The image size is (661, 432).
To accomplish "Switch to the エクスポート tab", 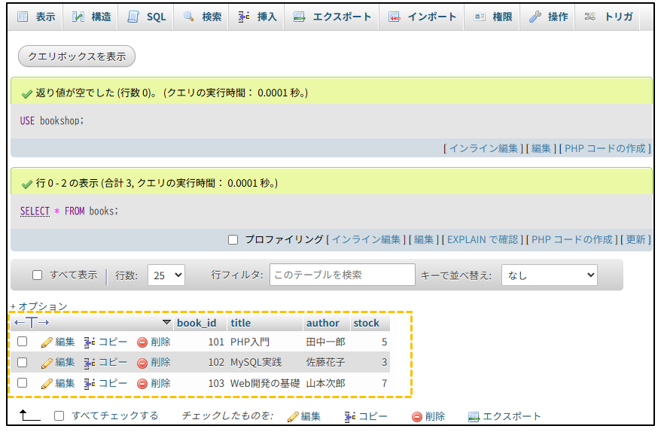I will (x=333, y=17).
